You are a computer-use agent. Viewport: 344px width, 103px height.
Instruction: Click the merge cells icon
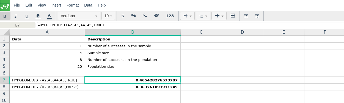tap(233, 16)
